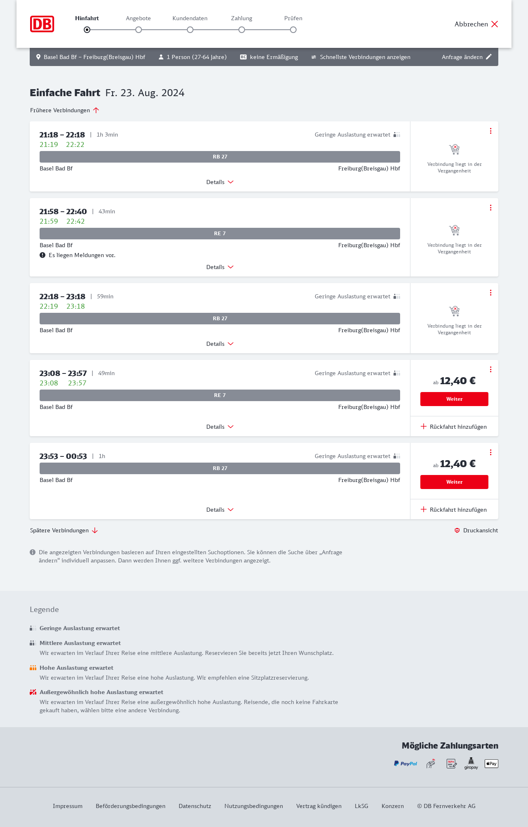Click the printer icon for Druckansicht
Image resolution: width=528 pixels, height=827 pixels.
coord(457,530)
